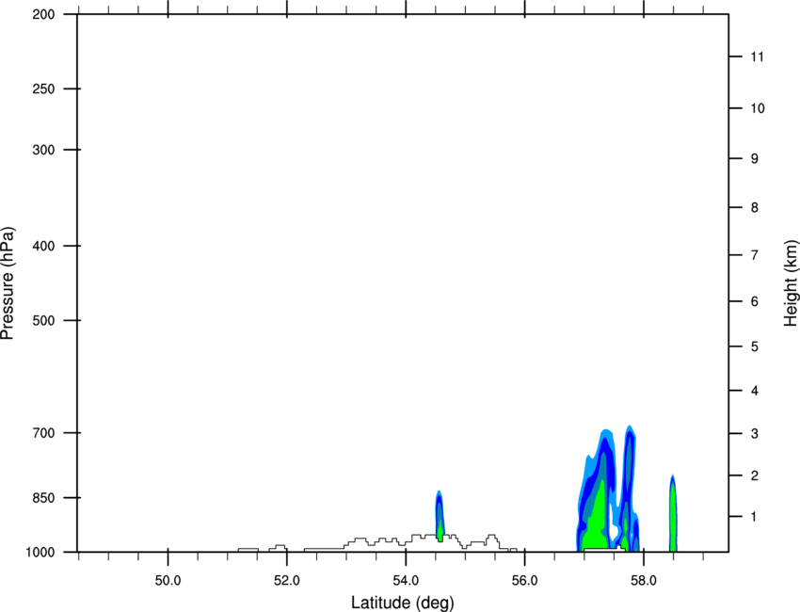Select the 500 pressure tick label

(43, 320)
